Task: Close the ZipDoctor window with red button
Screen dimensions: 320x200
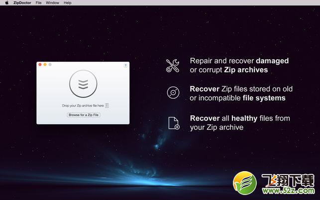Action: click(40, 65)
